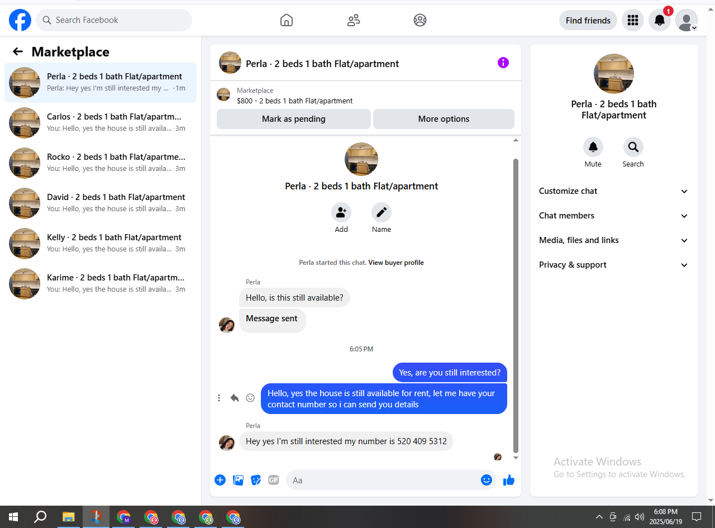Open more message options three dots
The height and width of the screenshot is (528, 715).
pos(219,398)
